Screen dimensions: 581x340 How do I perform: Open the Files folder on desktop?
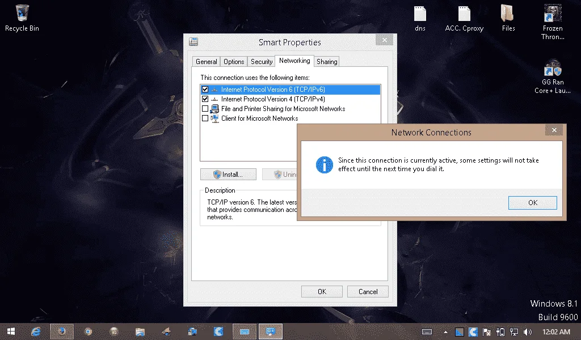click(508, 18)
